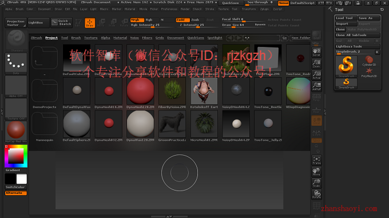Toggle Alternate color button
The height and width of the screenshot is (218, 389).
16,193
